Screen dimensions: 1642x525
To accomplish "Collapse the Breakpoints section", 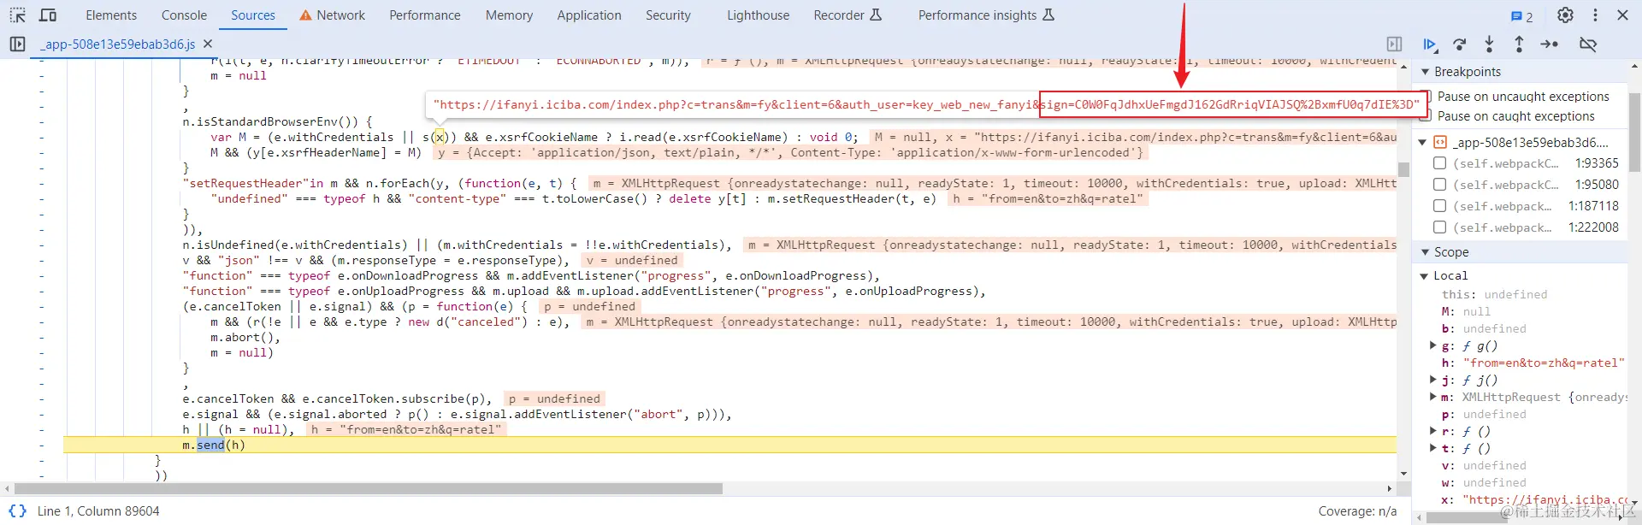I will 1426,72.
